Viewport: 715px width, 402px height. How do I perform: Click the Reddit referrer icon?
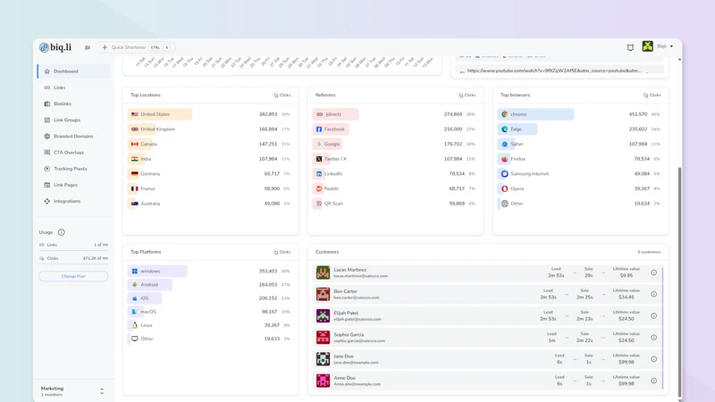(319, 188)
